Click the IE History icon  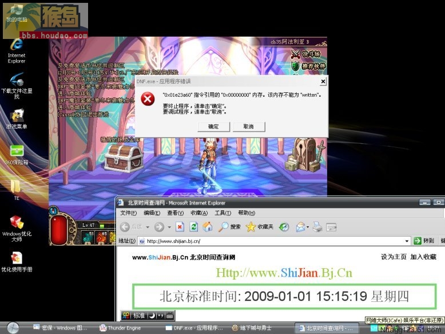[284, 227]
